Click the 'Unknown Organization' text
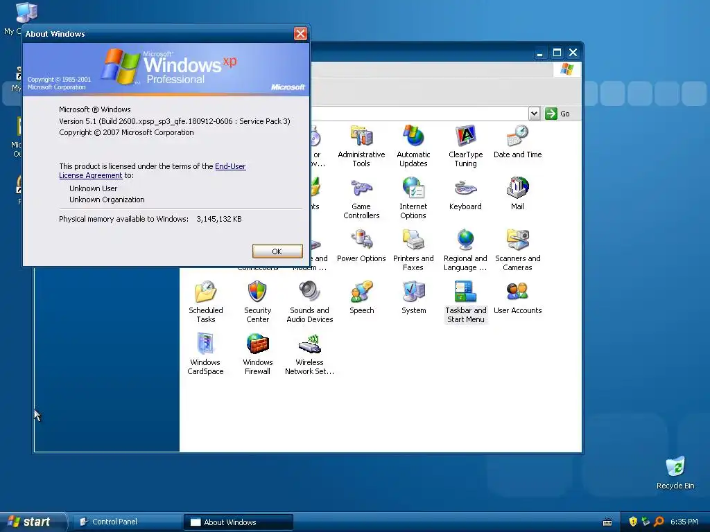This screenshot has width=710, height=532. point(107,199)
